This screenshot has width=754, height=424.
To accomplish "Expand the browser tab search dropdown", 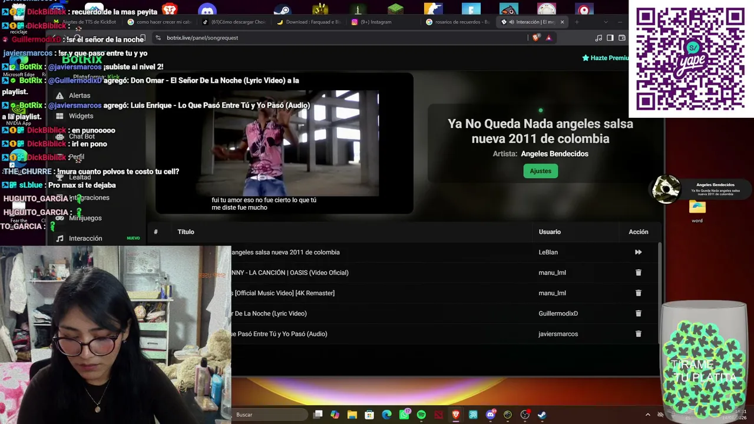I will [x=606, y=22].
